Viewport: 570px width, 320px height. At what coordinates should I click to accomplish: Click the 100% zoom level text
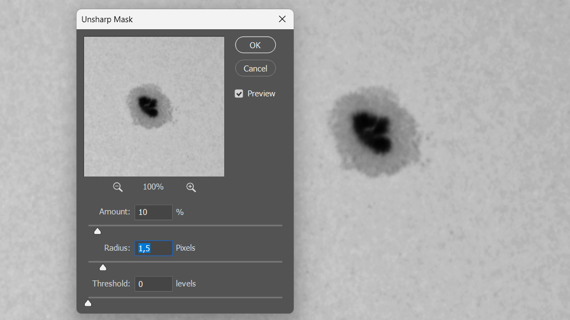click(x=153, y=187)
